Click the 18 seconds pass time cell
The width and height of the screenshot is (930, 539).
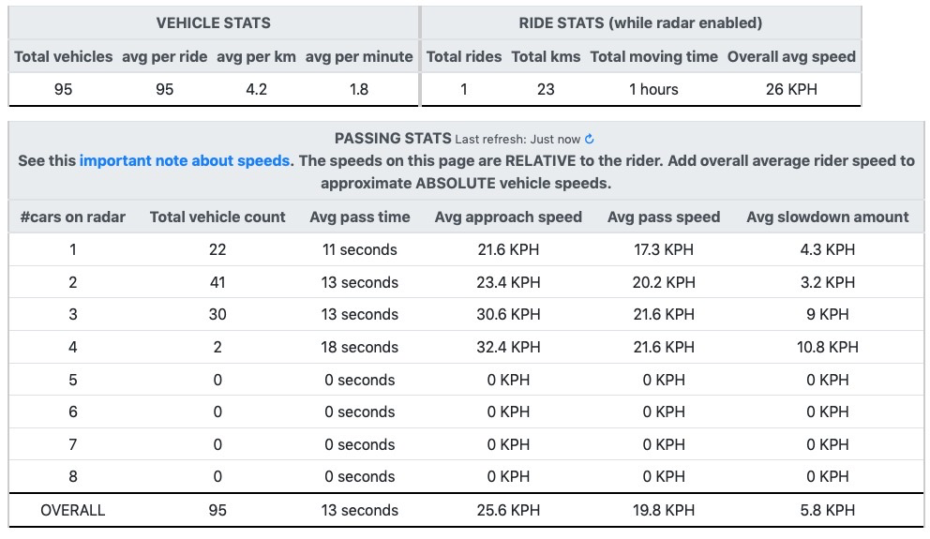(x=359, y=347)
